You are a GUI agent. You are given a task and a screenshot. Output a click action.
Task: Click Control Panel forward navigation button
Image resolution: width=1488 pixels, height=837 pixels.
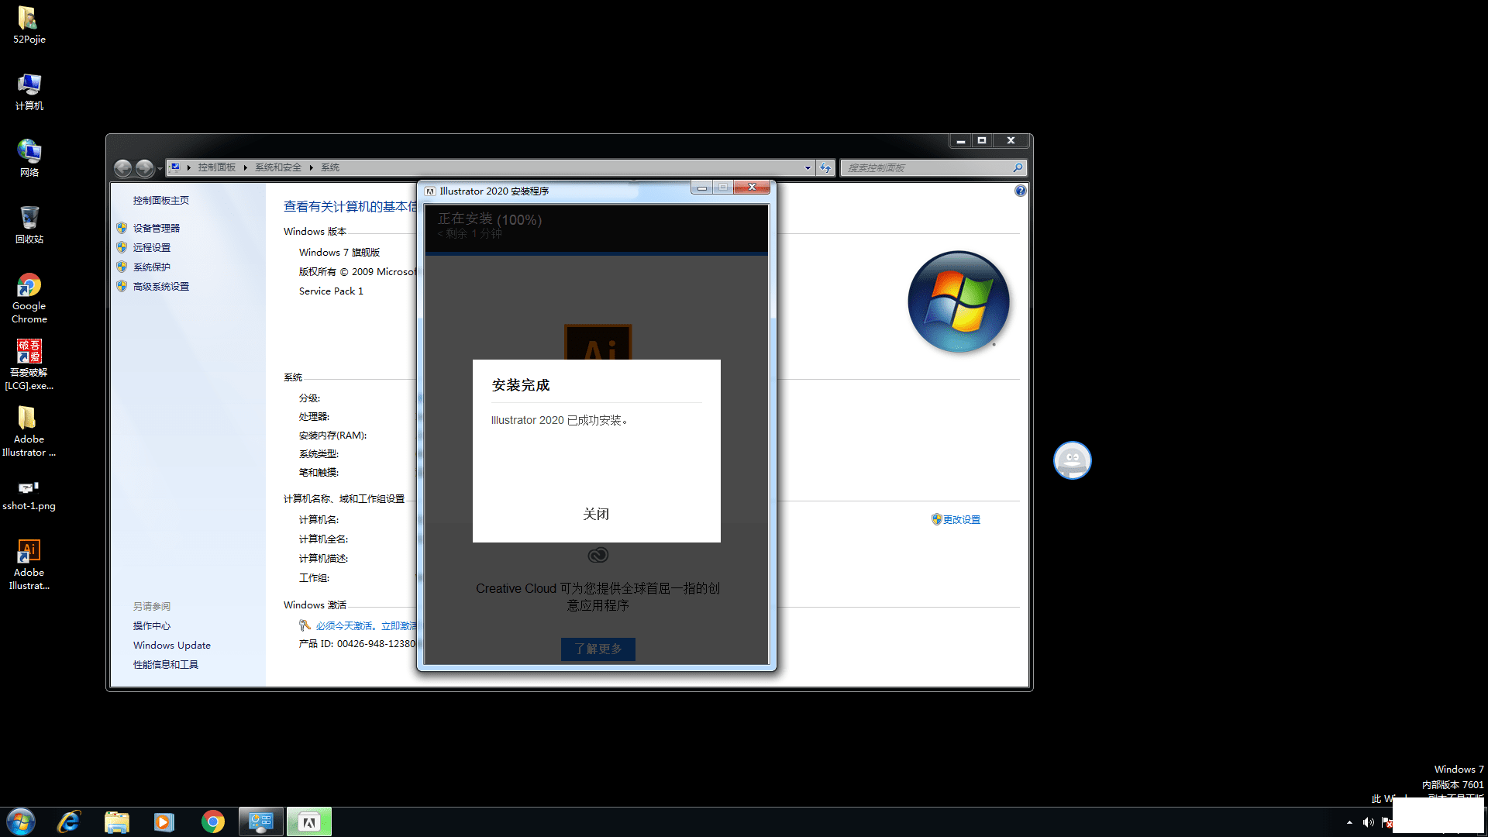coord(144,167)
